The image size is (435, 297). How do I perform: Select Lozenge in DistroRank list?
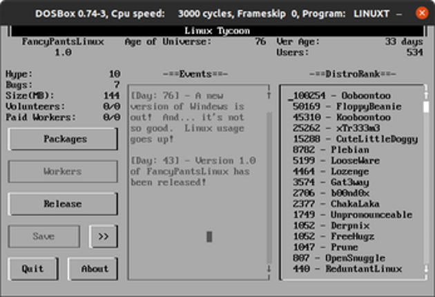(x=331, y=171)
